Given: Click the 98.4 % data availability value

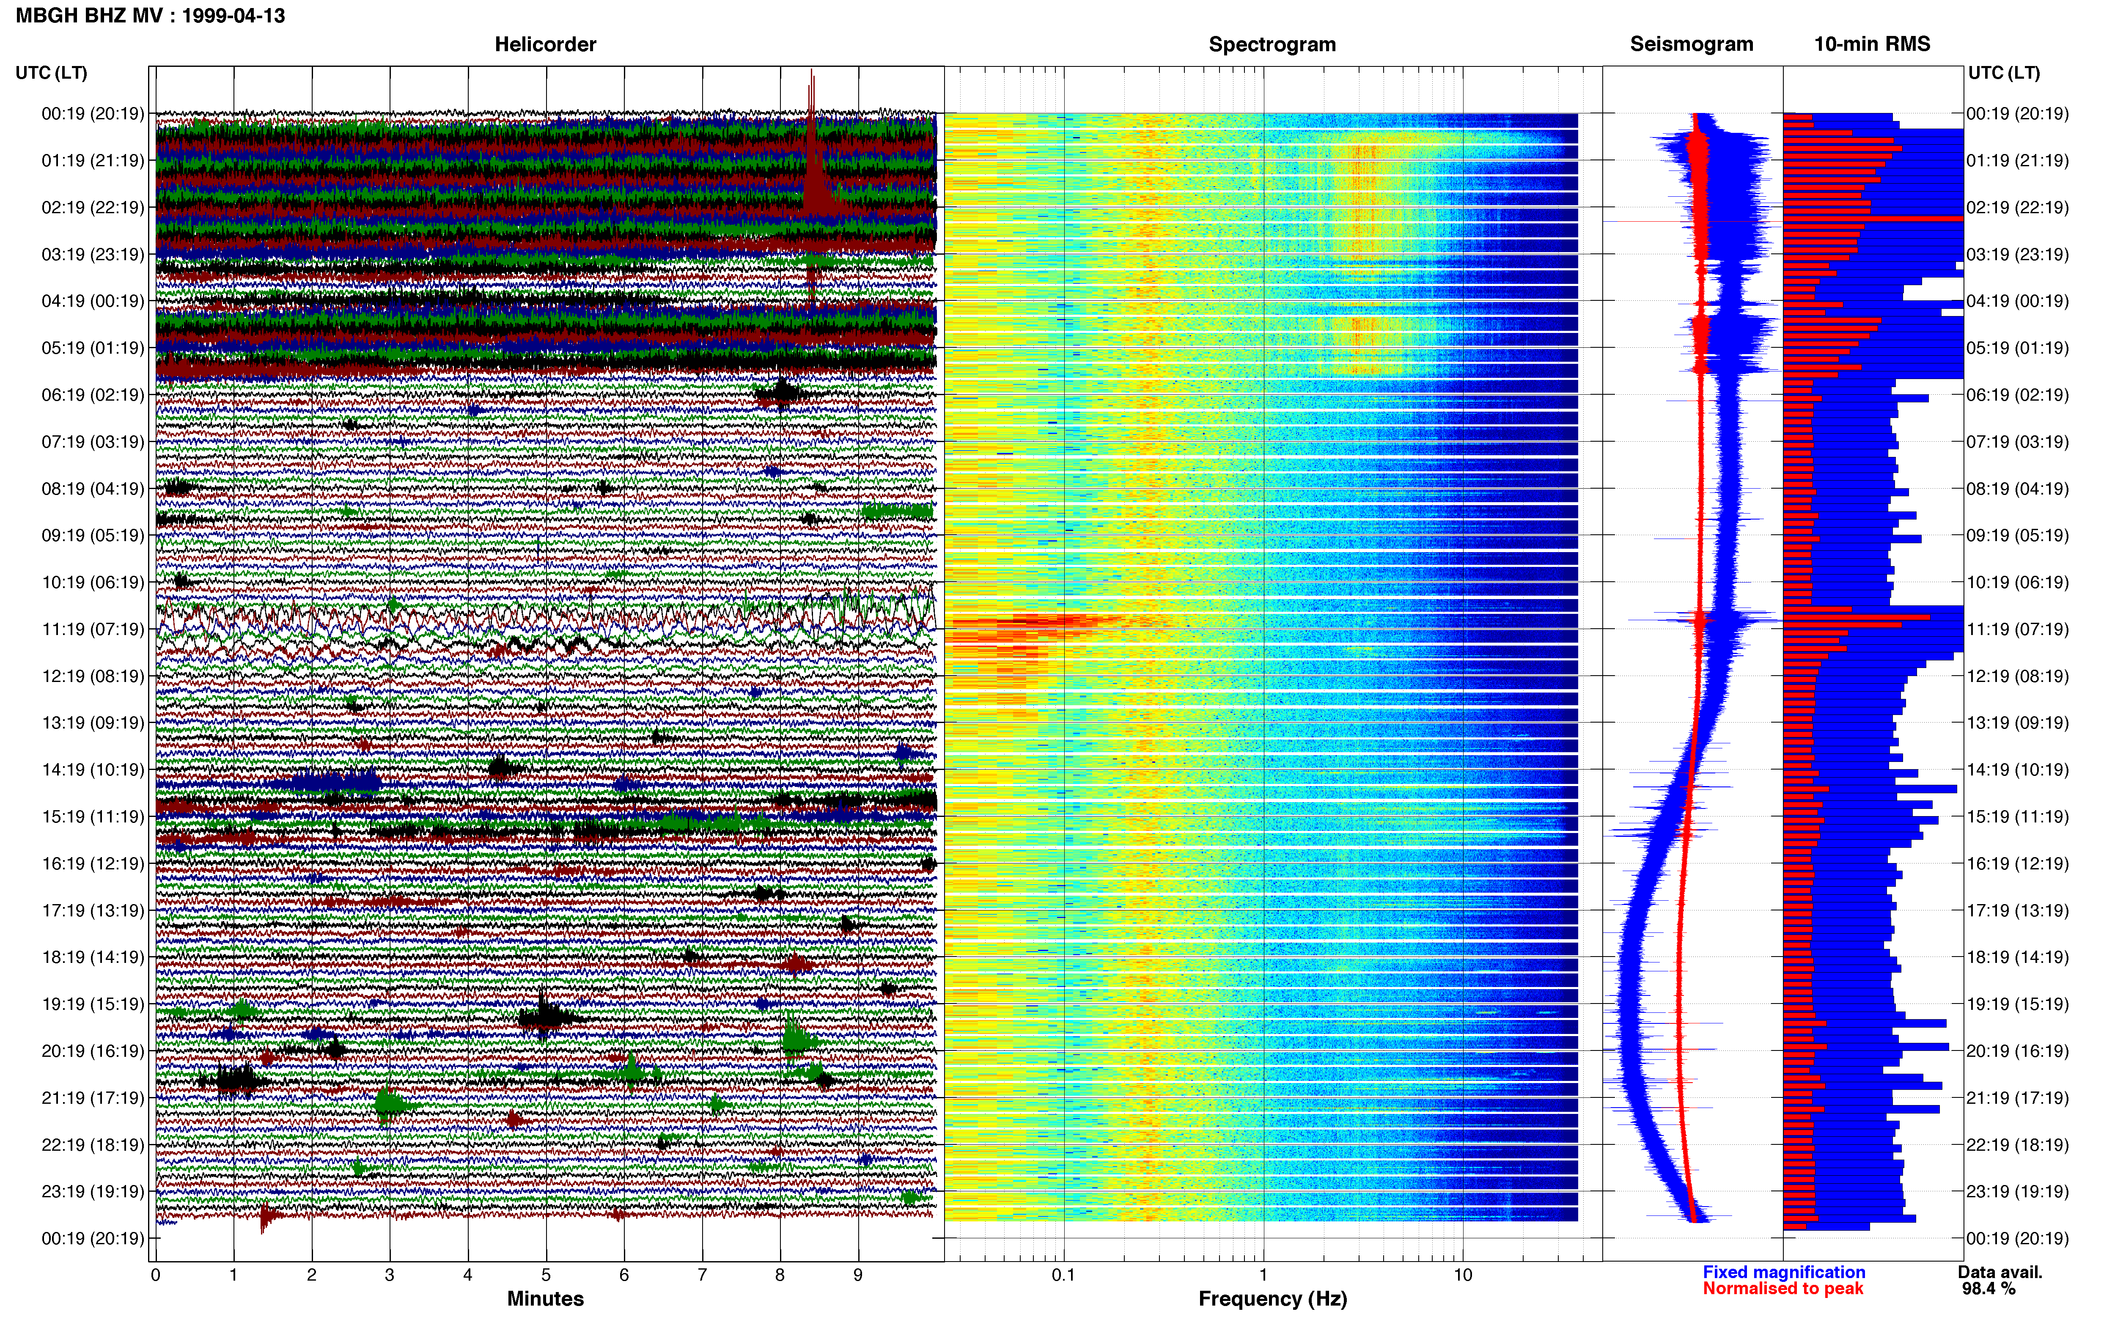Looking at the screenshot, I should click(1988, 1289).
